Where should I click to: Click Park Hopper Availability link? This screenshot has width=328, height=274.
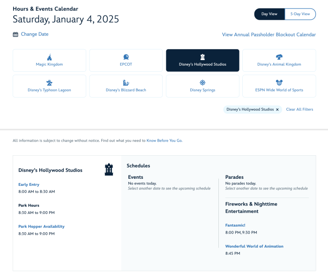click(41, 226)
